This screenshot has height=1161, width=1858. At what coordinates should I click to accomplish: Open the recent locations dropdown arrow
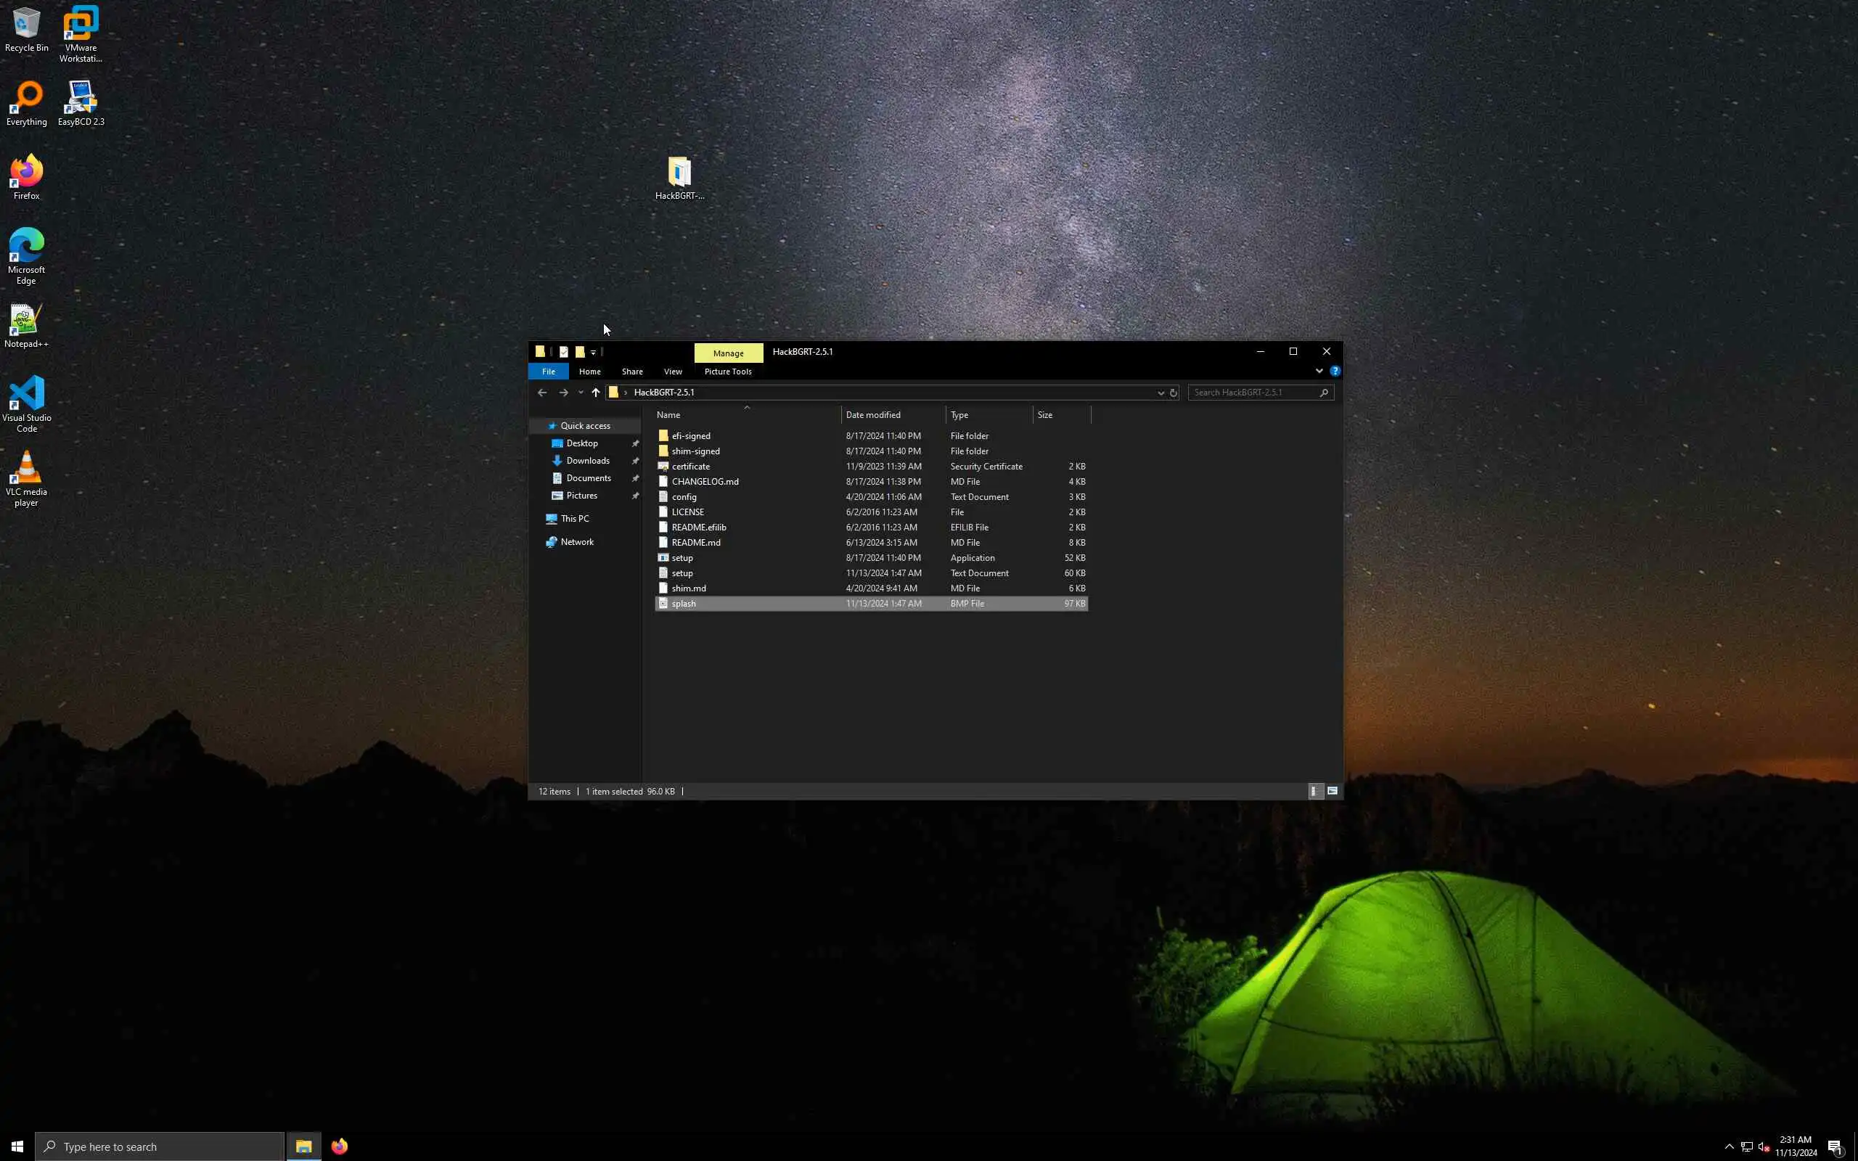pyautogui.click(x=581, y=393)
